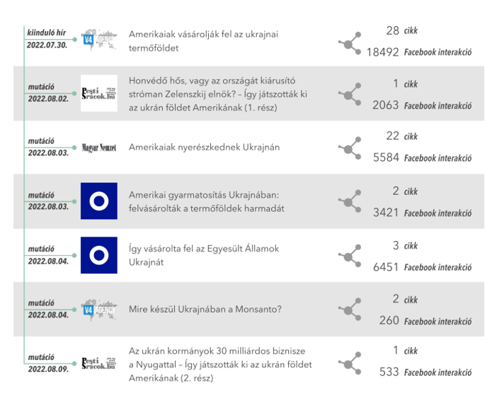
Task: Select the timeline dot at 2022.08.02.
Action: click(x=74, y=94)
